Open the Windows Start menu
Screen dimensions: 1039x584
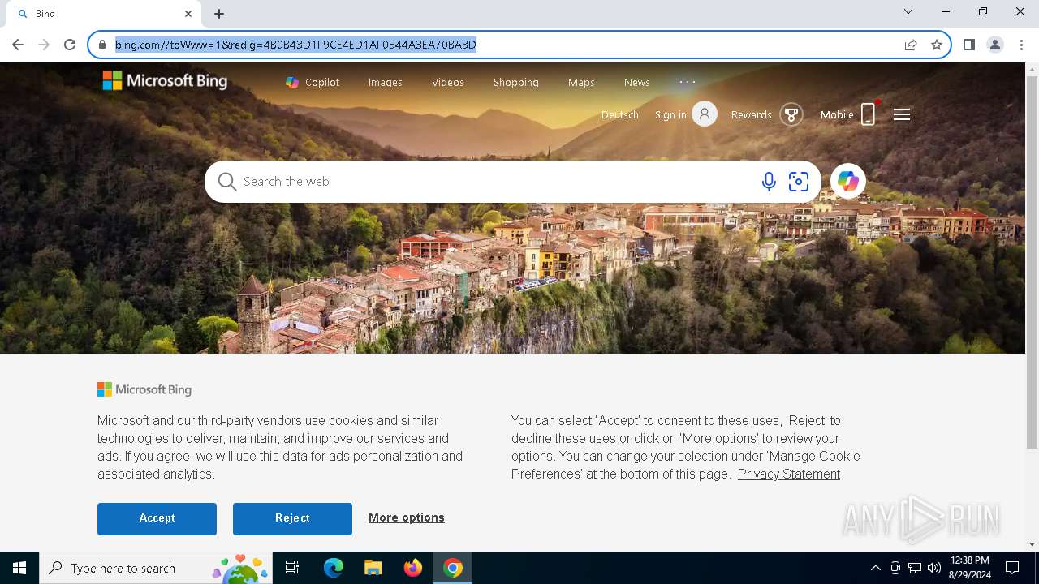coord(19,568)
